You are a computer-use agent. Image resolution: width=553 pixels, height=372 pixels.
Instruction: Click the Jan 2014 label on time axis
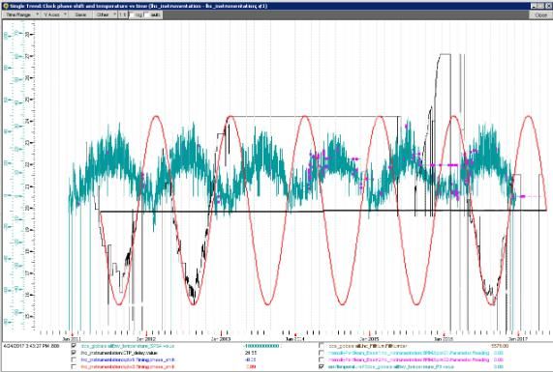[x=294, y=339]
